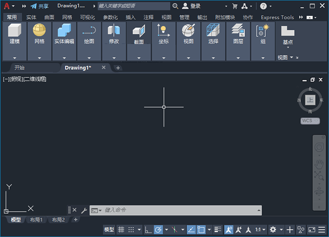The width and height of the screenshot is (329, 237).
Task: Toggle ortho mode in status bar
Action: (148, 229)
